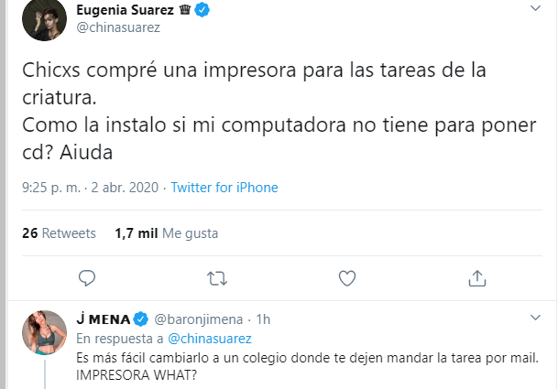Open the reply's 1h timestamp
Image resolution: width=558 pixels, height=389 pixels.
click(x=264, y=319)
